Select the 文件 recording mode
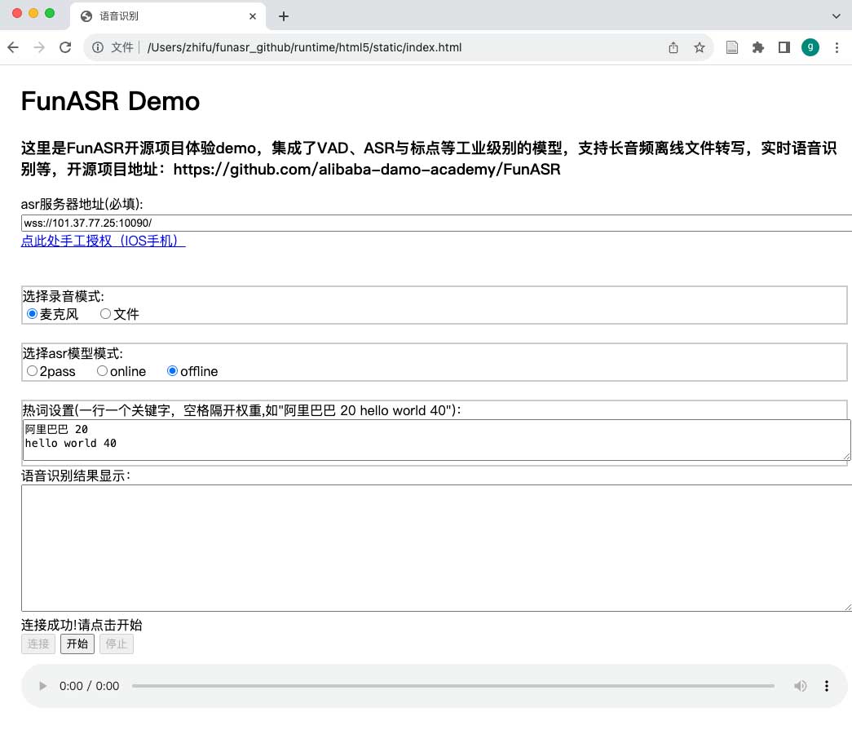The image size is (852, 730). 106,314
